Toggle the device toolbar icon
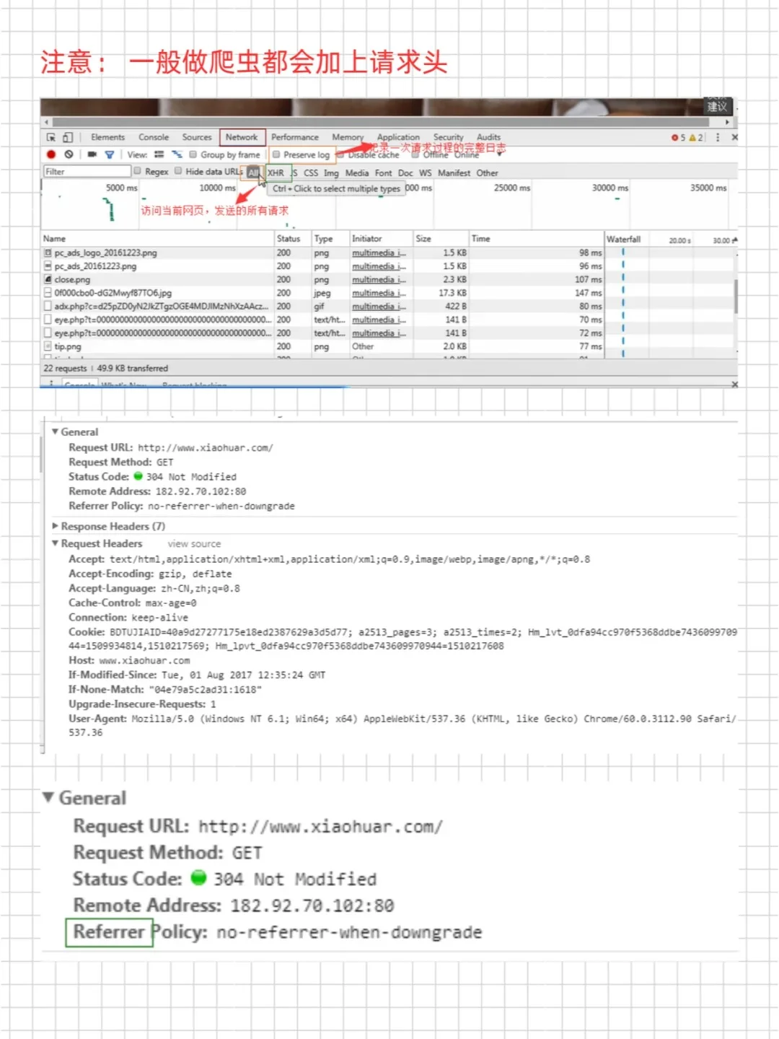Viewport: 779px width, 1039px height. (68, 137)
